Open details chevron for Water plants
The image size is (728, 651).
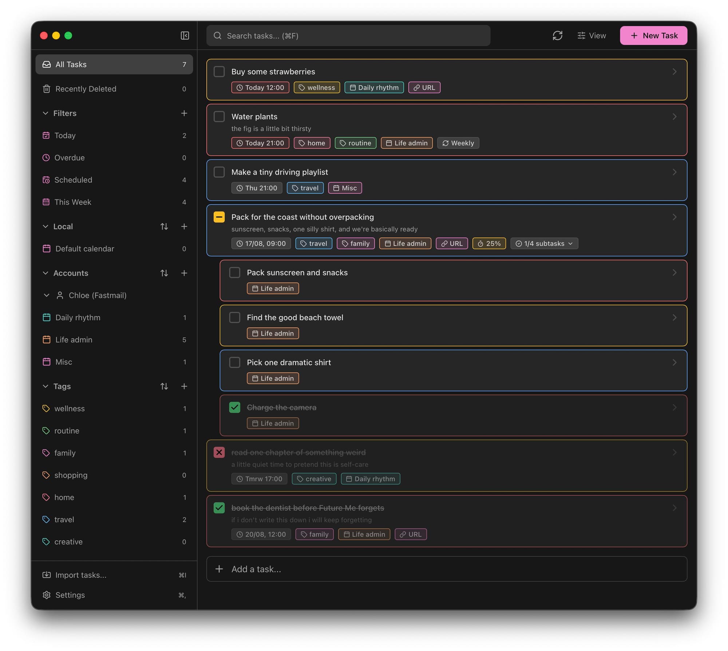point(674,117)
